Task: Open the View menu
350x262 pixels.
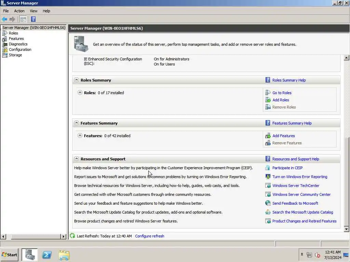Action: 34,11
